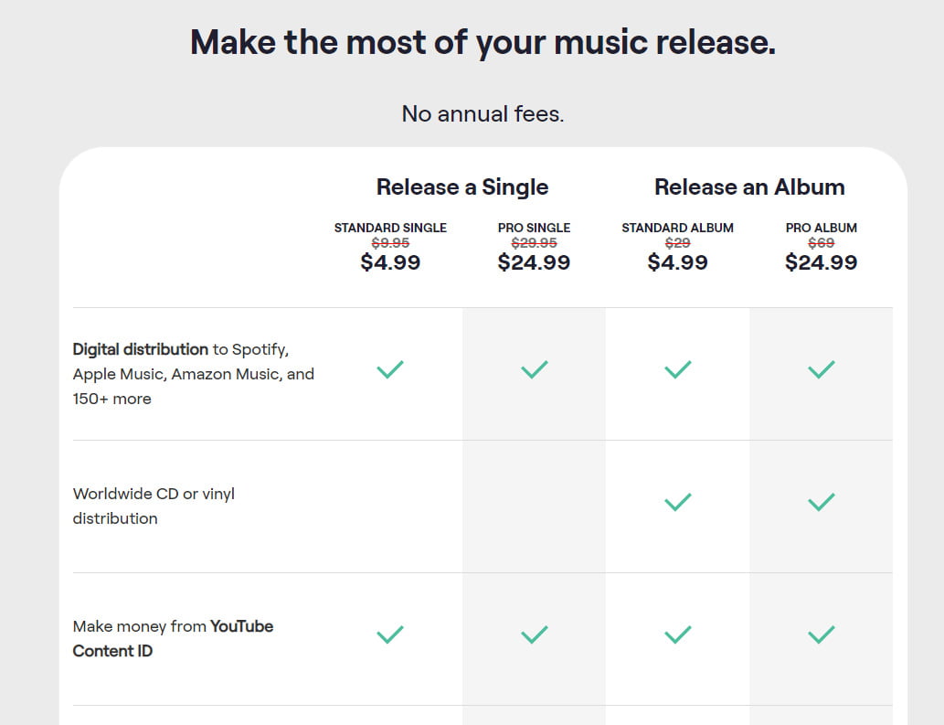Click Pro Album CD or vinyl checkmark

pos(821,502)
